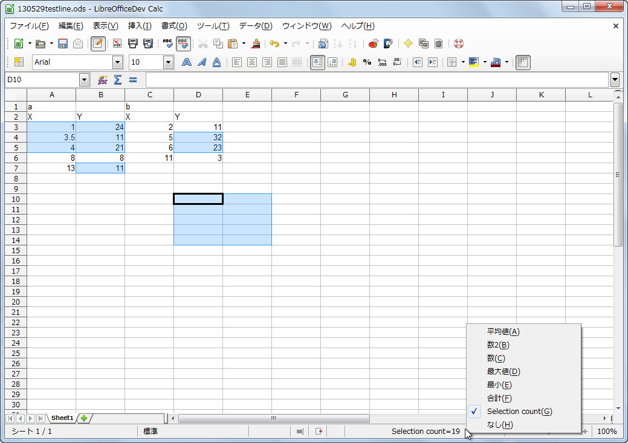Image resolution: width=628 pixels, height=443 pixels.
Task: Open the Background Color dropdown arrow
Action: click(x=485, y=62)
